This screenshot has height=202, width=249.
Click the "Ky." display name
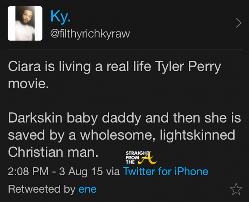pyautogui.click(x=60, y=17)
